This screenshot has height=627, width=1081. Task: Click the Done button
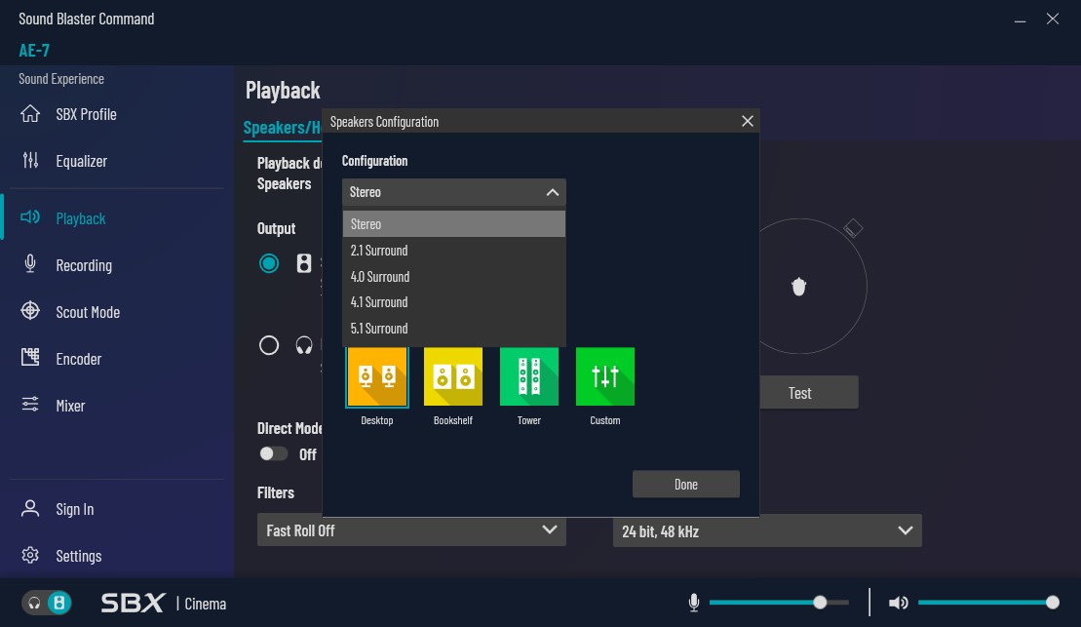click(686, 485)
